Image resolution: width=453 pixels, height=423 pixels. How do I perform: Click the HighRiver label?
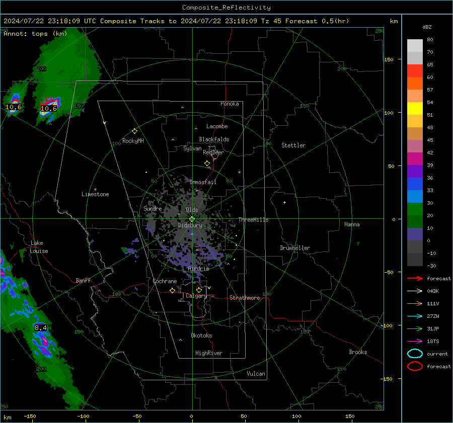tap(209, 353)
